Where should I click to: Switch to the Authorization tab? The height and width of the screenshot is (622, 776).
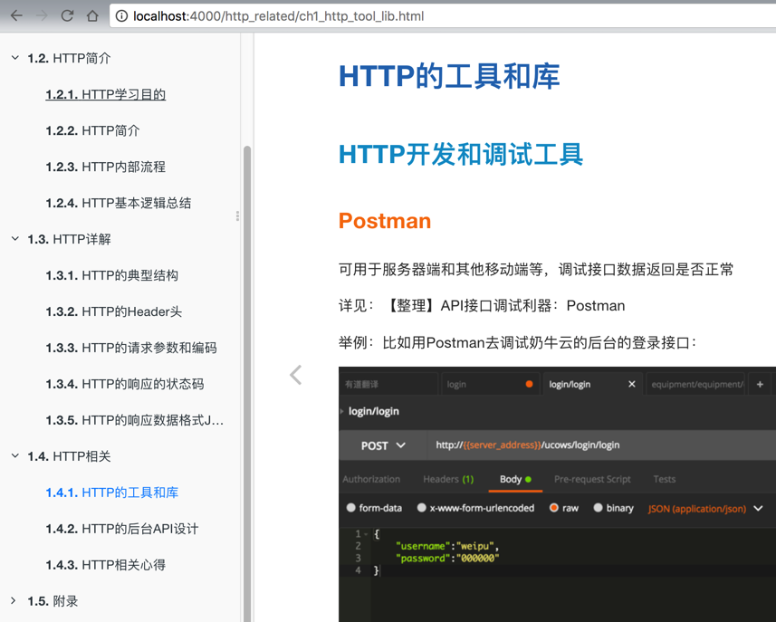coord(371,479)
